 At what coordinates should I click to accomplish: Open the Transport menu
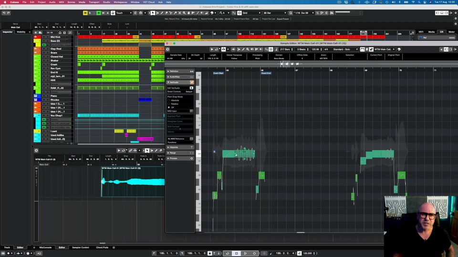94,2
